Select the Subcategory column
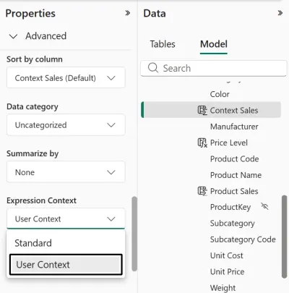The image size is (289, 293). [x=232, y=223]
